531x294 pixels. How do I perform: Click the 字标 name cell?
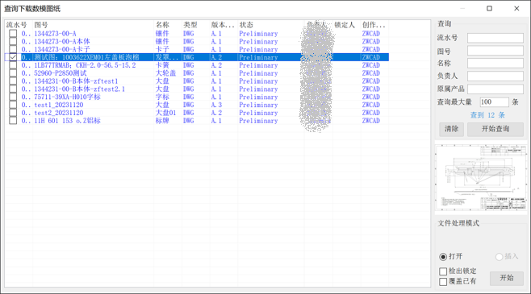[162, 97]
